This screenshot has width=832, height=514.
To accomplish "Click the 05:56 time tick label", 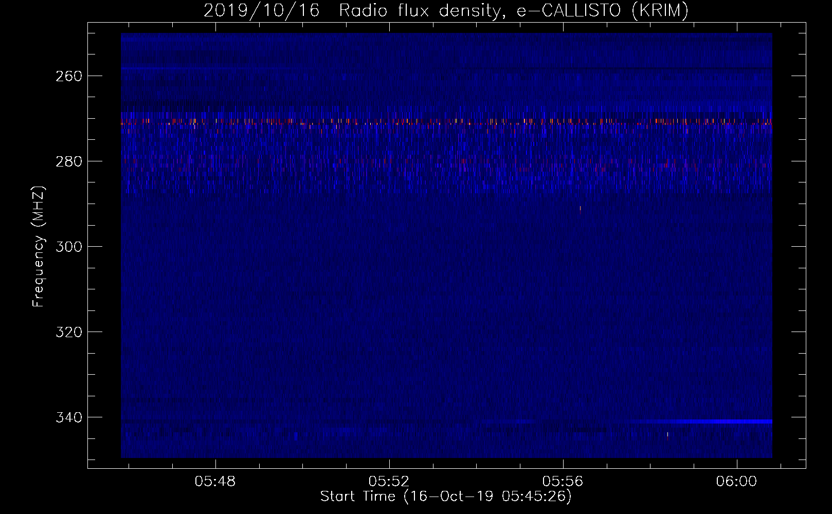I will pyautogui.click(x=563, y=482).
